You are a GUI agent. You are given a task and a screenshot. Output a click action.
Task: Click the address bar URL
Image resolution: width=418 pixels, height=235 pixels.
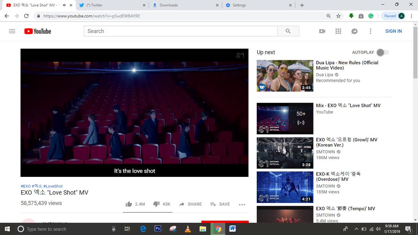[92, 16]
